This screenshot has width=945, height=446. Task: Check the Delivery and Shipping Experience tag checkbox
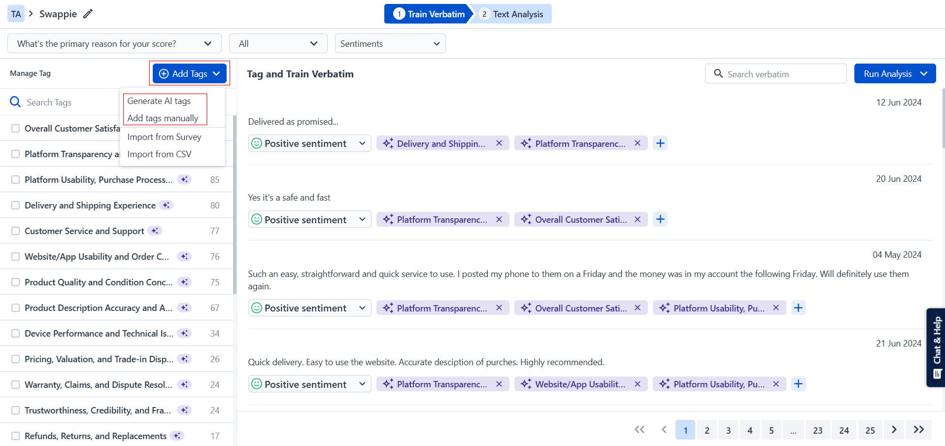click(x=16, y=206)
